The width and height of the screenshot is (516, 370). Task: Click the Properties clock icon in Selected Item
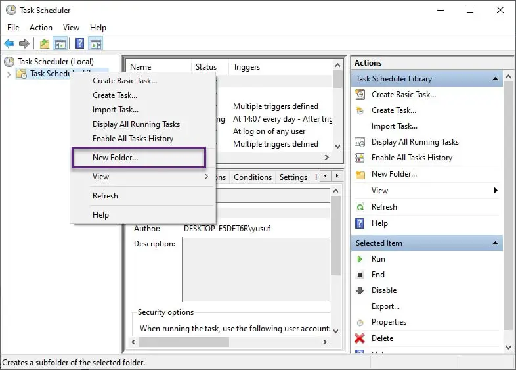[x=360, y=322]
